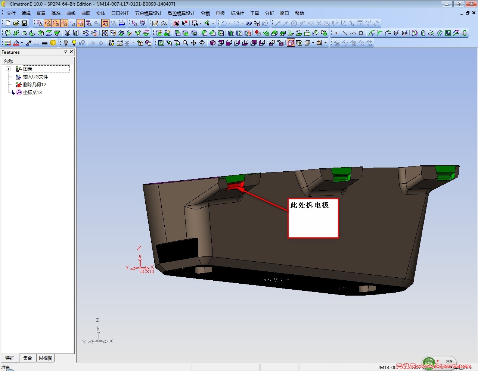
Task: Open the Sketcher pencil icon
Action: 155,23
